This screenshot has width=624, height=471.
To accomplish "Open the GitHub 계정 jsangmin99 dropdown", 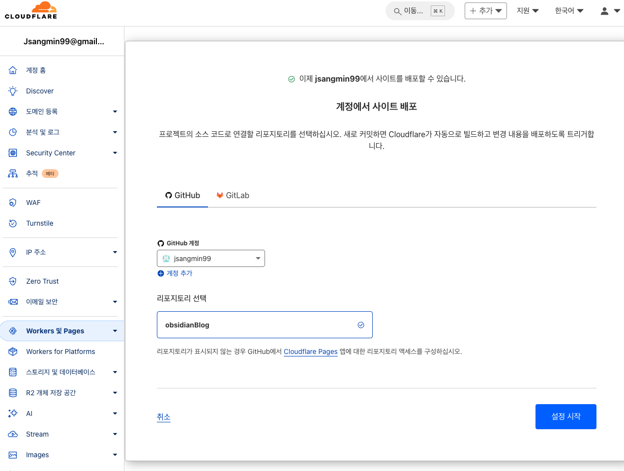I will (x=211, y=259).
